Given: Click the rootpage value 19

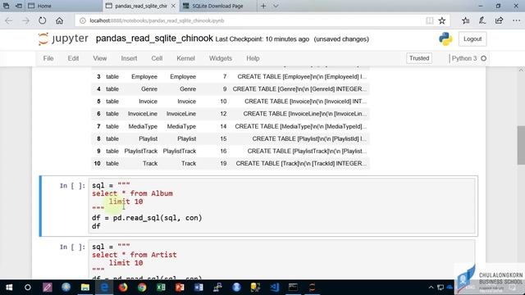Looking at the screenshot, I should coord(223,164).
